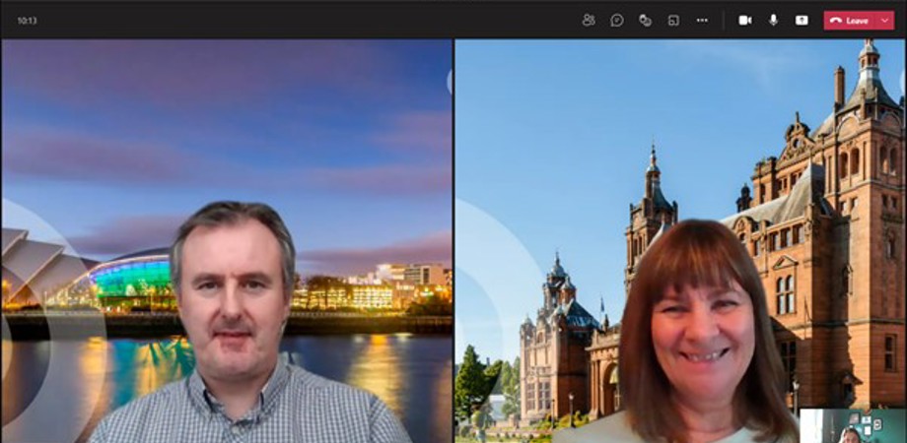Click the self-view preview thumbnail
Viewport: 907px width, 443px height.
[x=852, y=426]
